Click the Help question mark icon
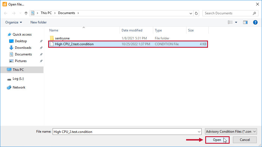This screenshot has height=147, width=262. coord(255,22)
